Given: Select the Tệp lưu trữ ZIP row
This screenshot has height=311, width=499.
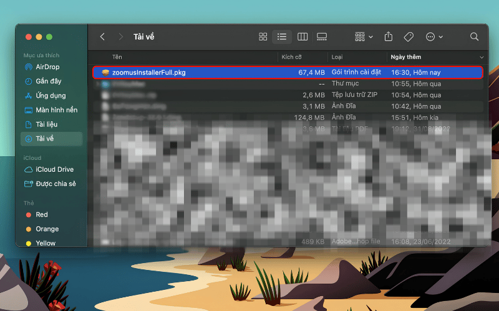Looking at the screenshot, I should 288,95.
